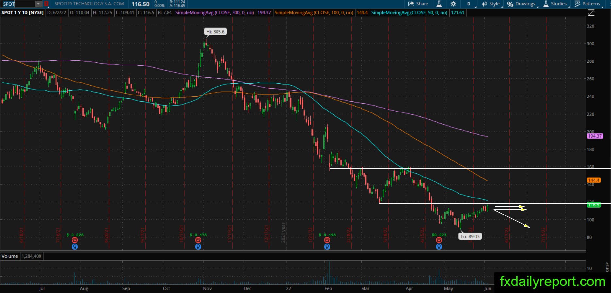
Task: Click the blue lightbulb icon below $-0.225
Action: pos(75,247)
